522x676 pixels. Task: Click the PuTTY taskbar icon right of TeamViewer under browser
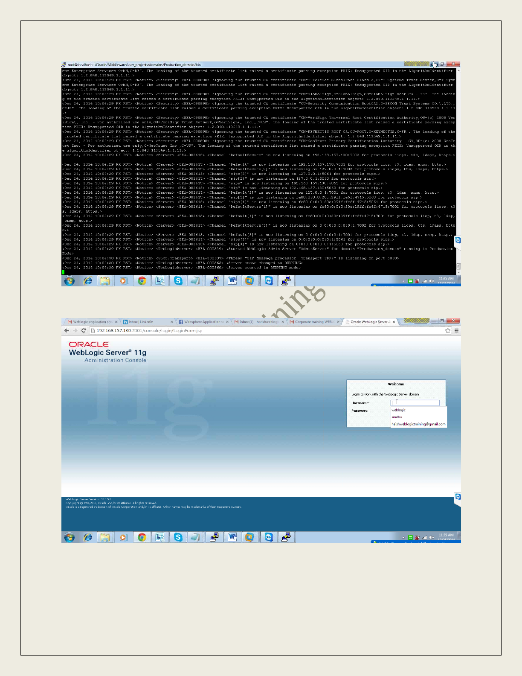pyautogui.click(x=286, y=537)
